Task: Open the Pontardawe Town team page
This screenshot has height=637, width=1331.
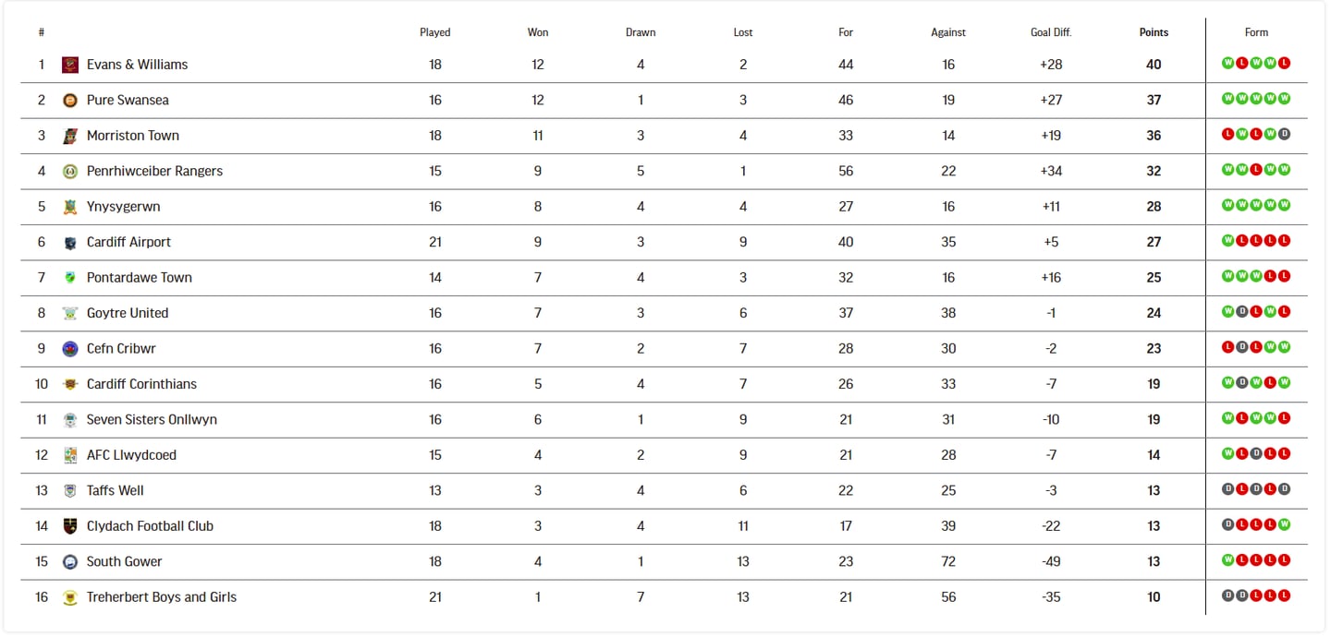Action: [x=140, y=277]
